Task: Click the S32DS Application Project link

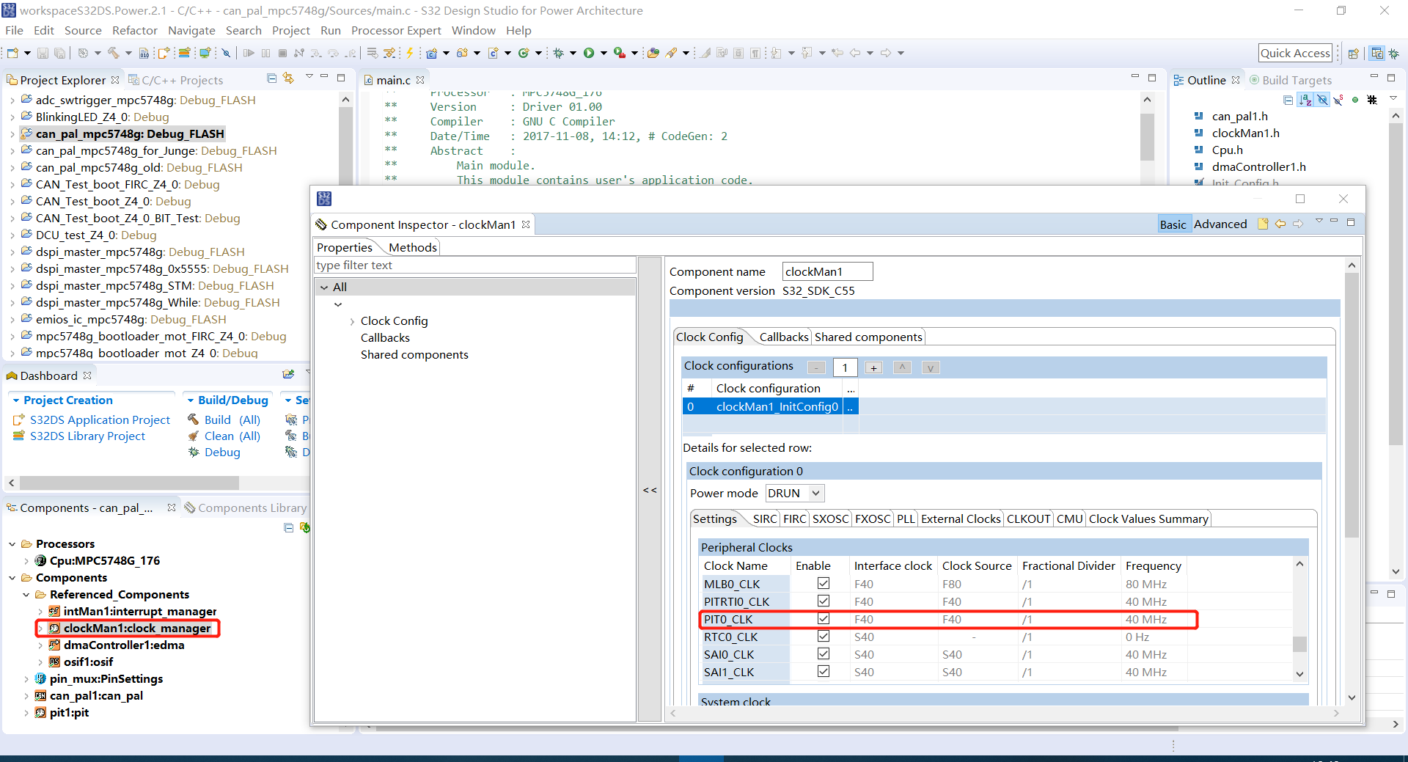Action: pyautogui.click(x=99, y=420)
